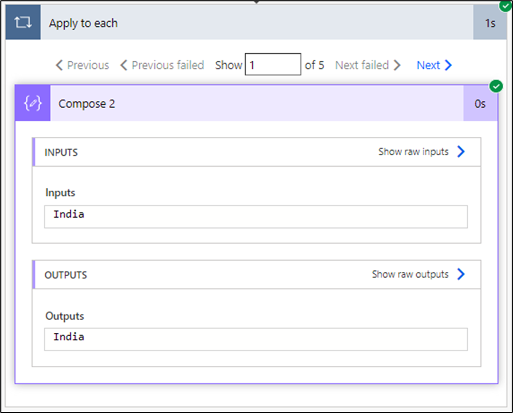This screenshot has width=513, height=413.
Task: Click the 1s duration badge
Action: [x=490, y=23]
